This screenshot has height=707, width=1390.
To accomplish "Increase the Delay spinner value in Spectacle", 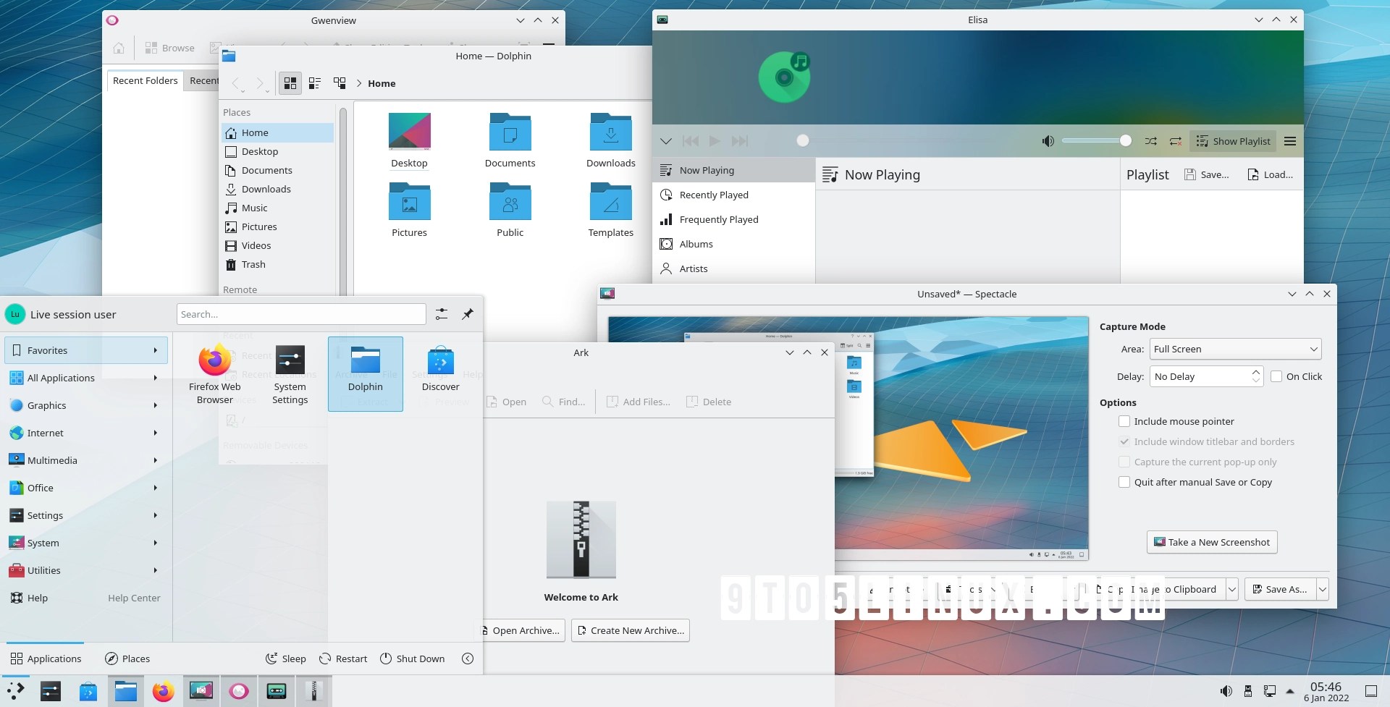I will pyautogui.click(x=1256, y=371).
